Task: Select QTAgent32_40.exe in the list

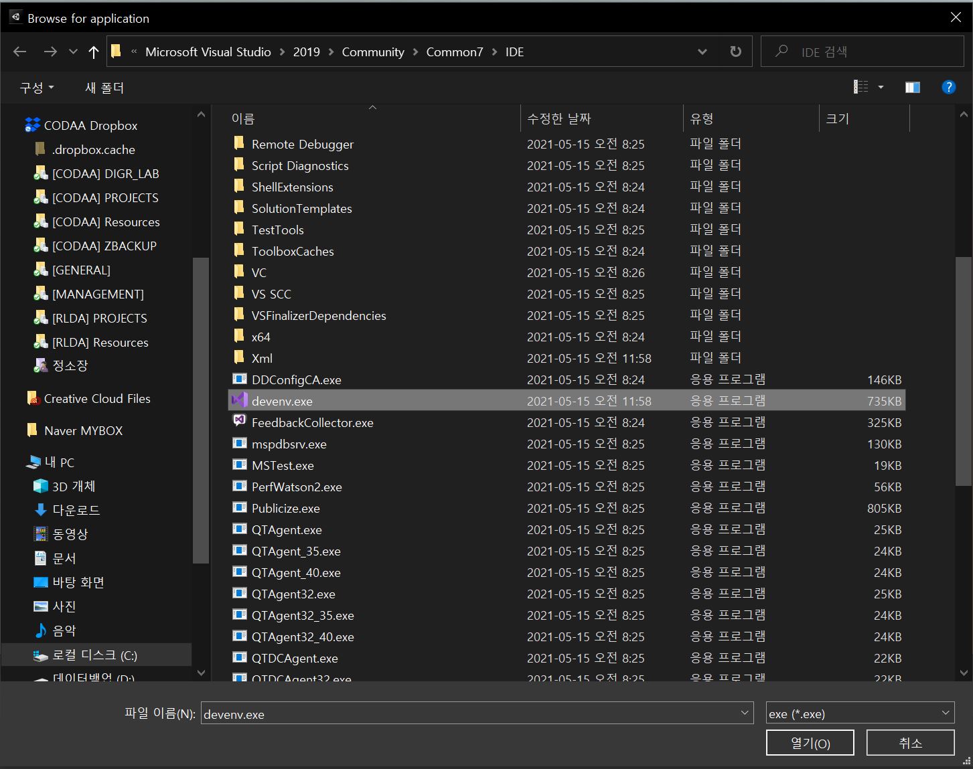Action: click(x=303, y=636)
